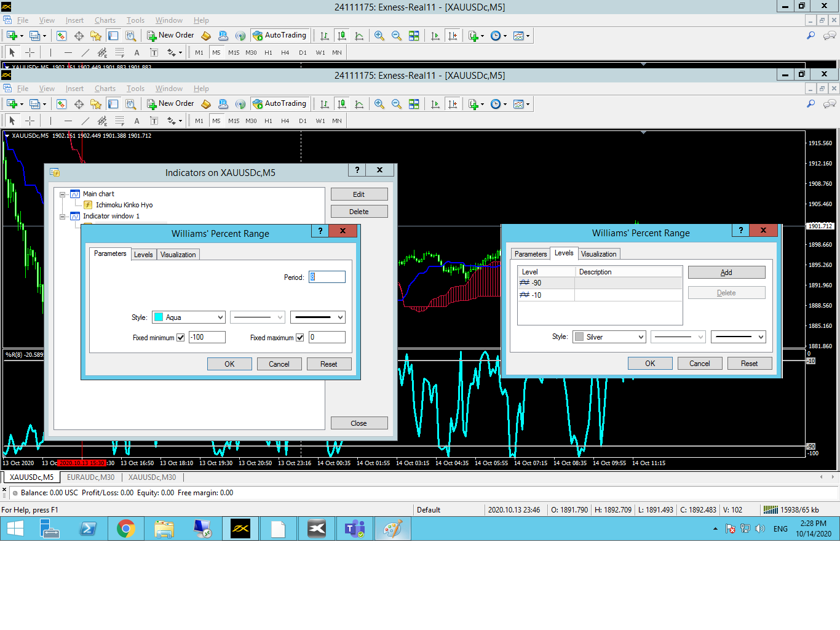Select the text 'A' tool in the lower toolbar
The height and width of the screenshot is (630, 840).
pyautogui.click(x=137, y=121)
